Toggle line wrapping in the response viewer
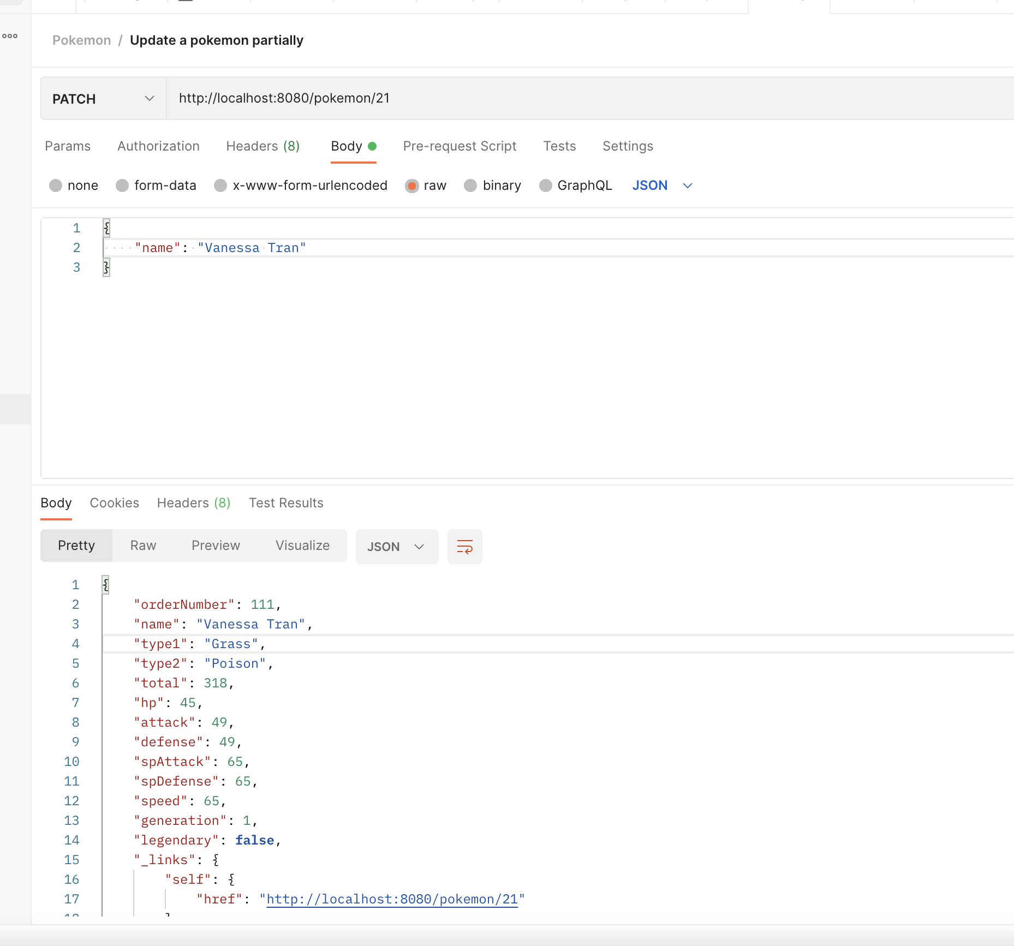 point(464,546)
